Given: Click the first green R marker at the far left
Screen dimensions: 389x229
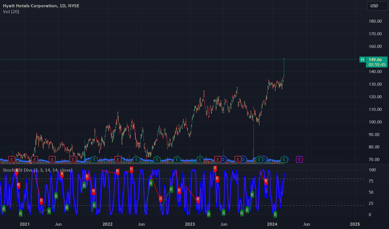Looking at the screenshot, I should [x=4, y=209].
